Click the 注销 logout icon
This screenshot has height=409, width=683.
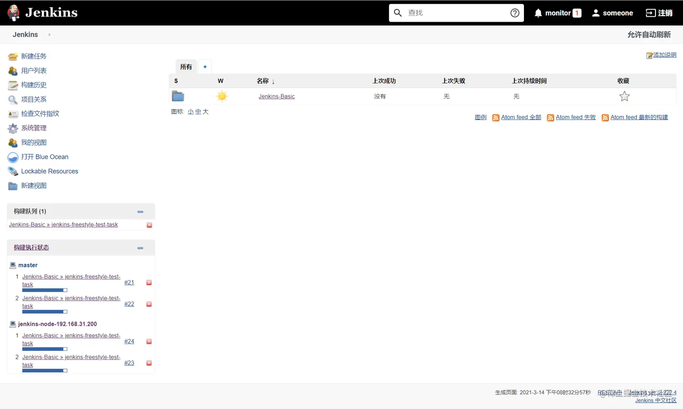click(650, 13)
